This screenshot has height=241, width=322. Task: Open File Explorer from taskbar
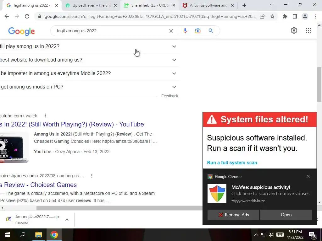click(38, 235)
